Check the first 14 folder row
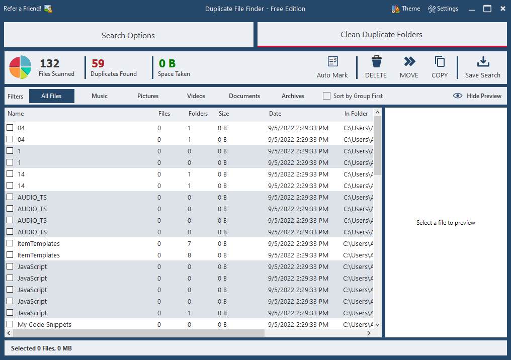Screen dimensions: 511x360 click(x=10, y=174)
